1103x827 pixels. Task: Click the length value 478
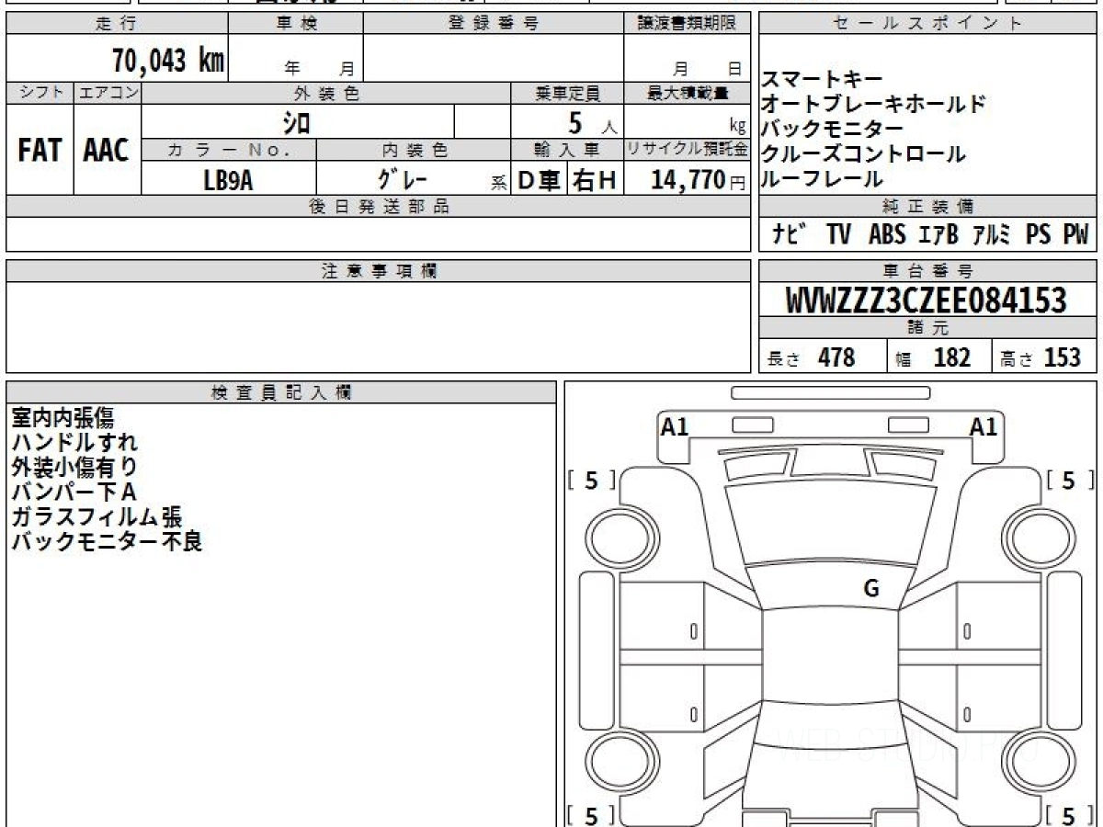tap(836, 357)
